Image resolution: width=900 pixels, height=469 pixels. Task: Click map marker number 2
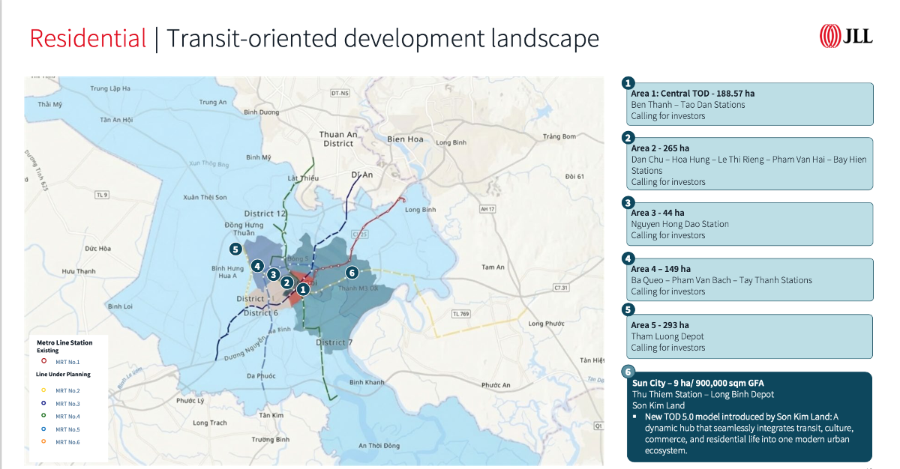[286, 282]
